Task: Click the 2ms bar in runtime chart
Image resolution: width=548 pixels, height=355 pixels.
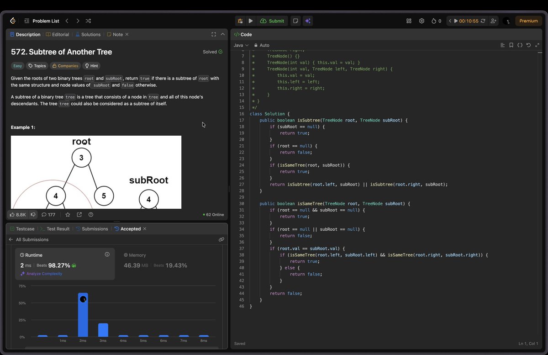Action: pyautogui.click(x=83, y=315)
